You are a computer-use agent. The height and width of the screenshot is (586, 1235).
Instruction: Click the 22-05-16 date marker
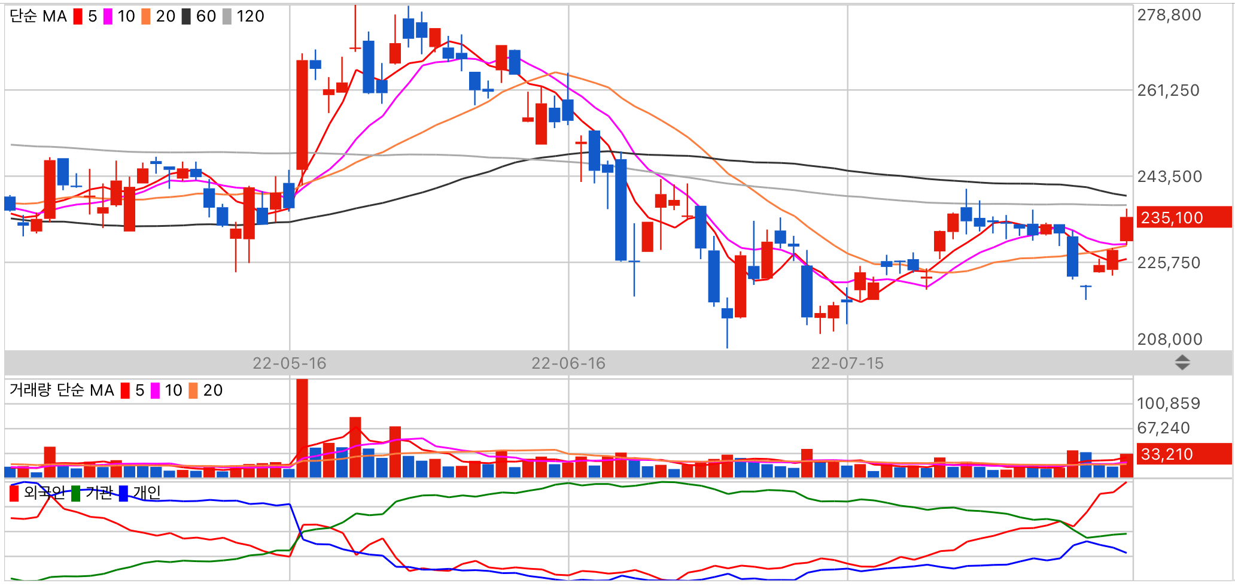[290, 363]
